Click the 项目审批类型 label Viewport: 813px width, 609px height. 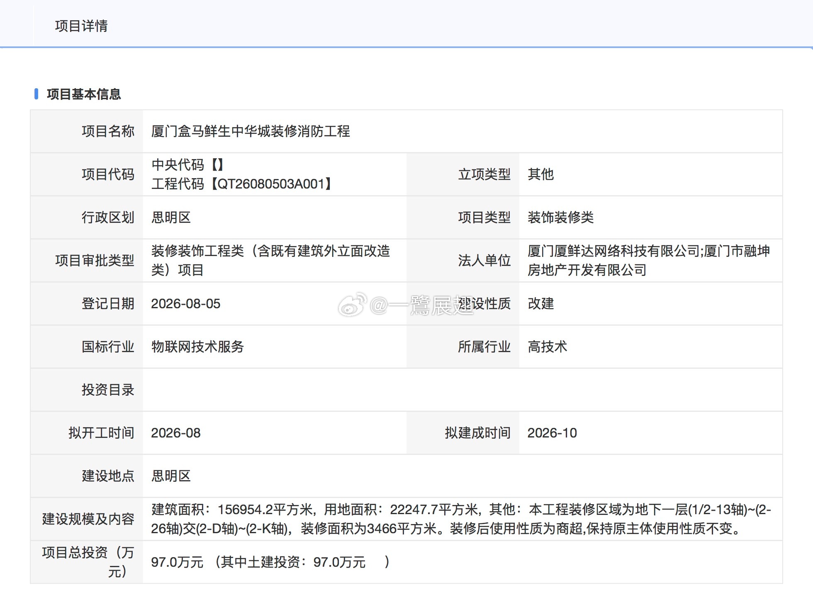(95, 261)
